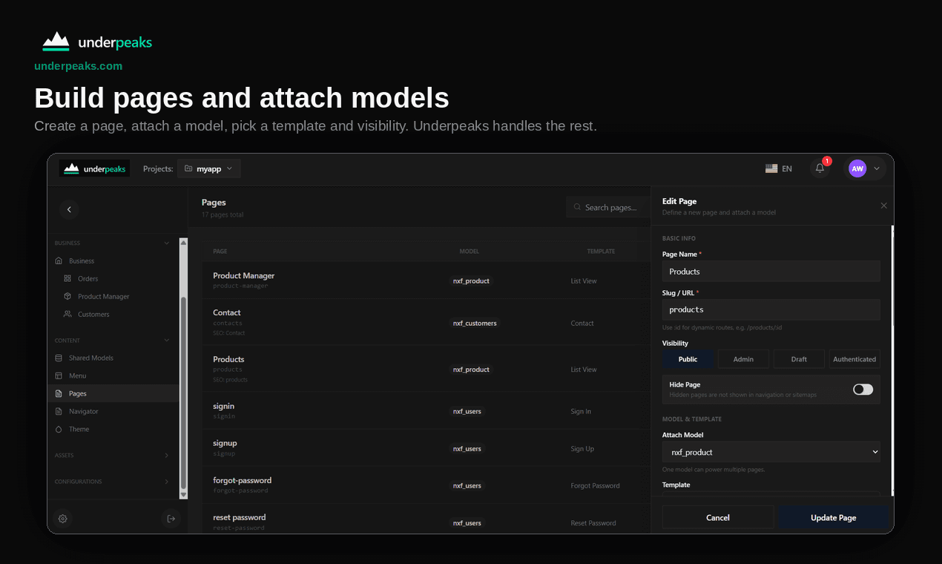
Task: Expand the Configurations section
Action: [166, 482]
